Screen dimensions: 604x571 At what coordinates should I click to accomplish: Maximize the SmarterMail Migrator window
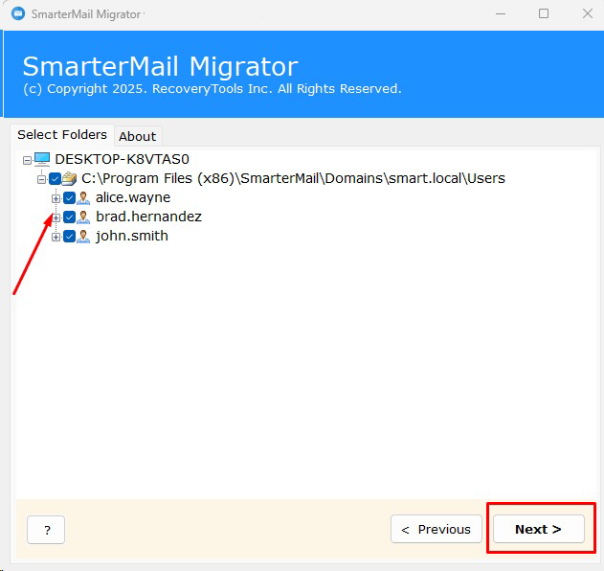point(544,13)
